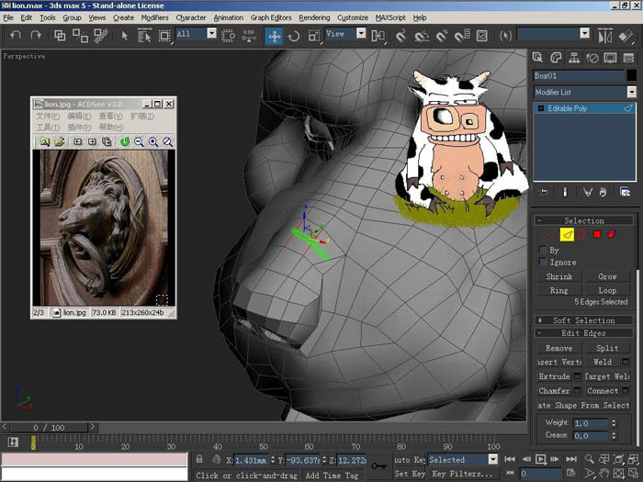Image resolution: width=643 pixels, height=482 pixels.
Task: Open the Utilities command panel tab
Action: click(628, 58)
